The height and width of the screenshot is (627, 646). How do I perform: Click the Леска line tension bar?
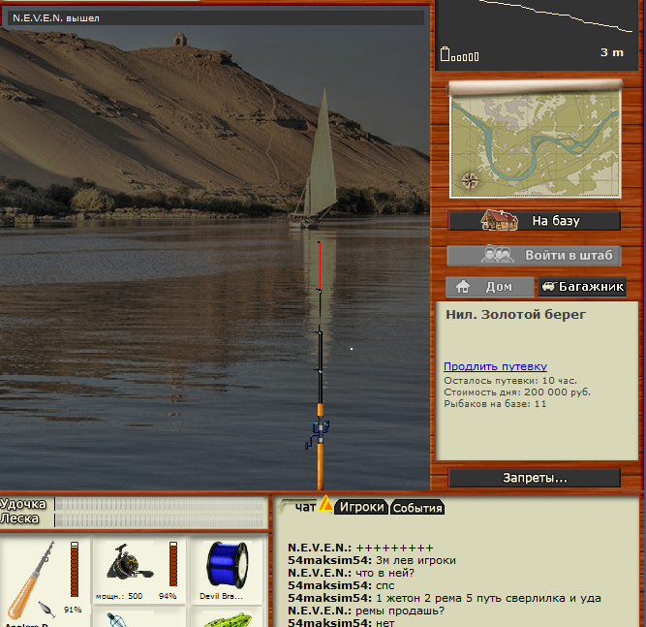[x=159, y=520]
